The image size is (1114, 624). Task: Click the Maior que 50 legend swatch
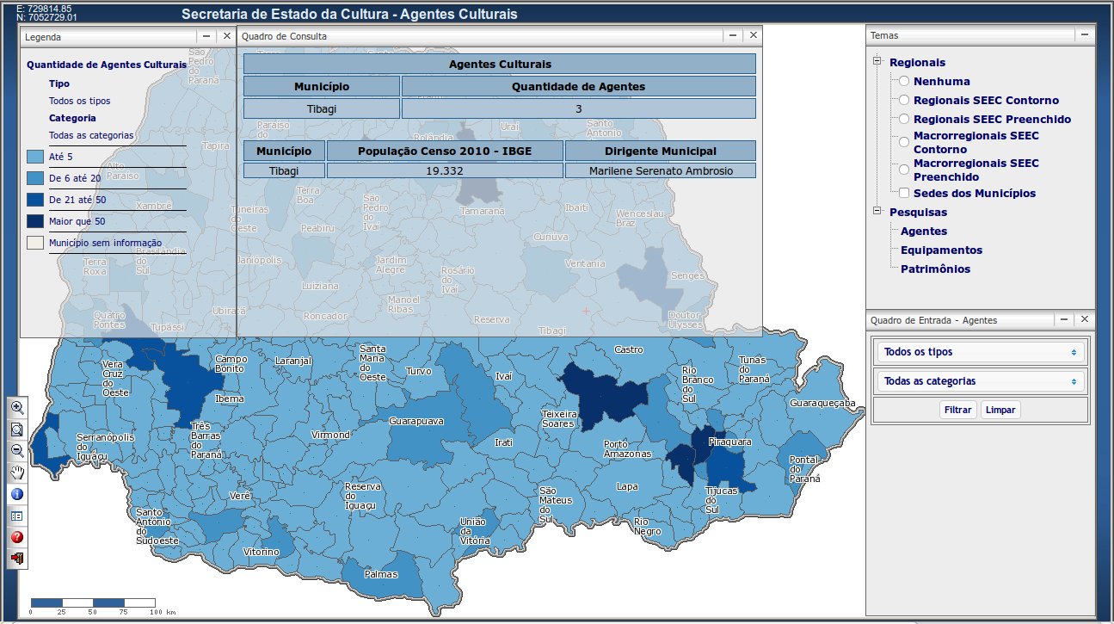click(35, 221)
